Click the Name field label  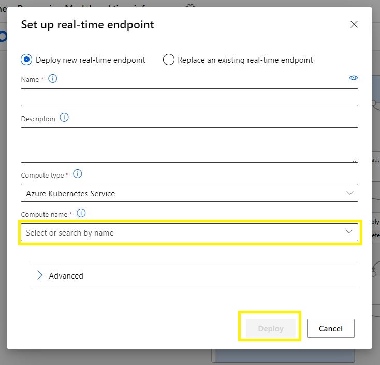[x=30, y=79]
